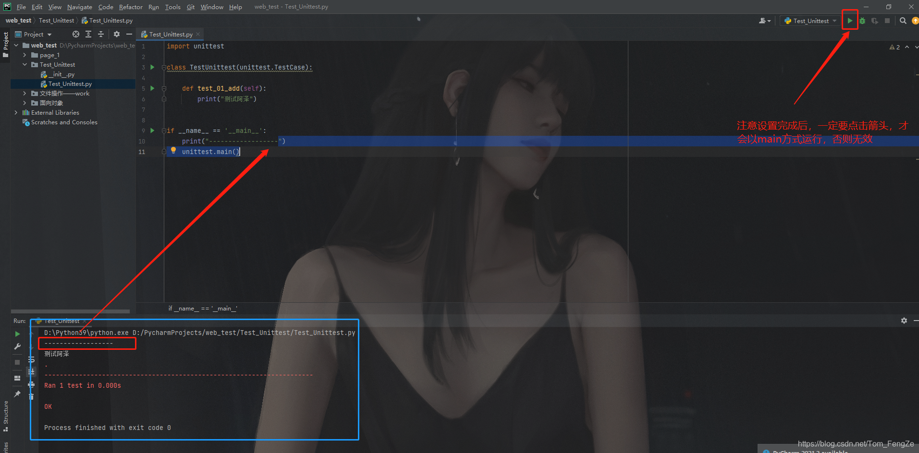Rerun Test_Unittest from the Run panel
Screen dimensions: 919x453
tap(17, 334)
